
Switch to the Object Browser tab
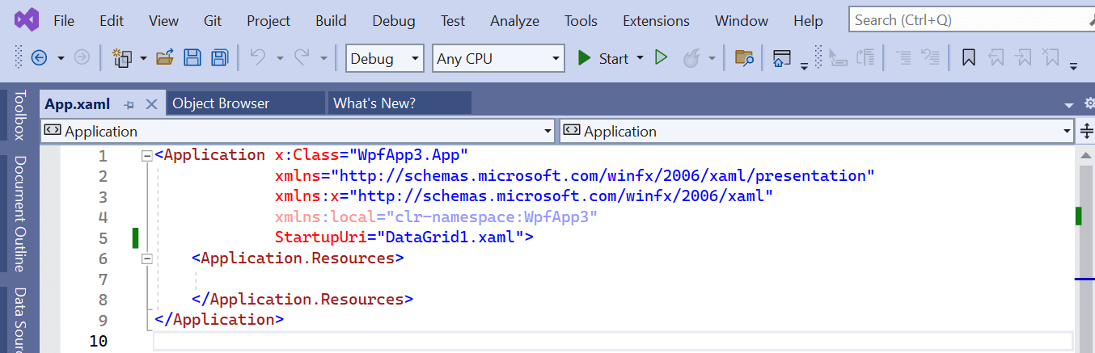pos(221,103)
